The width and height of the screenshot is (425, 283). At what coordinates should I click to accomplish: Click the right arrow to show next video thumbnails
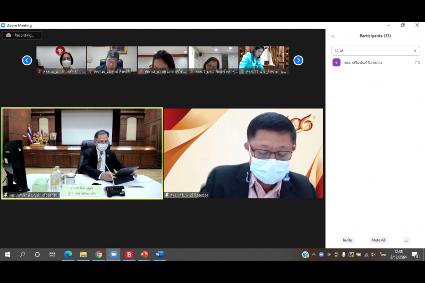click(x=299, y=60)
